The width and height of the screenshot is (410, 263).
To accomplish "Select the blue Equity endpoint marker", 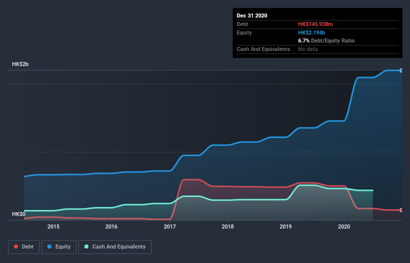I will 402,70.
